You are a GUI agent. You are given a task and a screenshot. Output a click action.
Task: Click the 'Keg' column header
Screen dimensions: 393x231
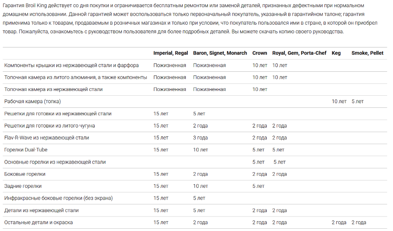[x=336, y=53]
